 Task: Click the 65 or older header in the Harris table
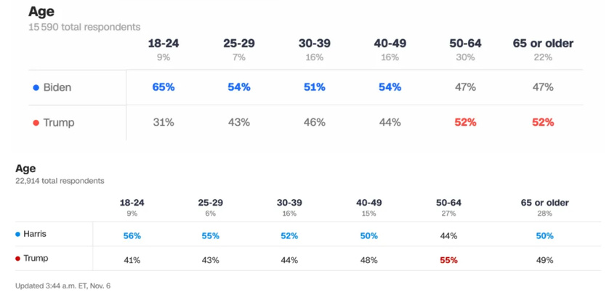coord(545,203)
